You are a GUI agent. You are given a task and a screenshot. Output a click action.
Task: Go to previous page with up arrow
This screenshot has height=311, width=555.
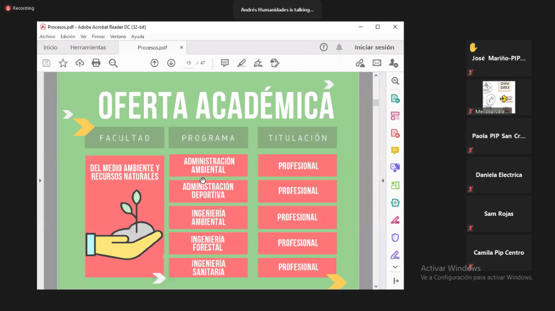(x=155, y=63)
